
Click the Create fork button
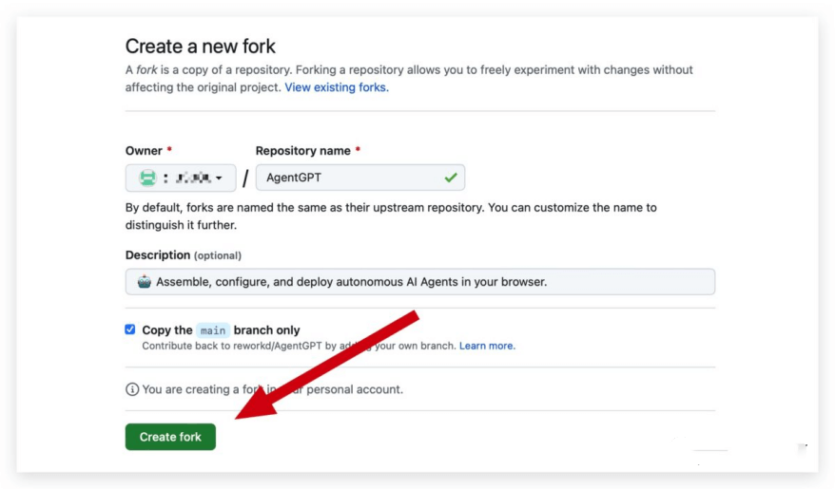click(x=170, y=437)
